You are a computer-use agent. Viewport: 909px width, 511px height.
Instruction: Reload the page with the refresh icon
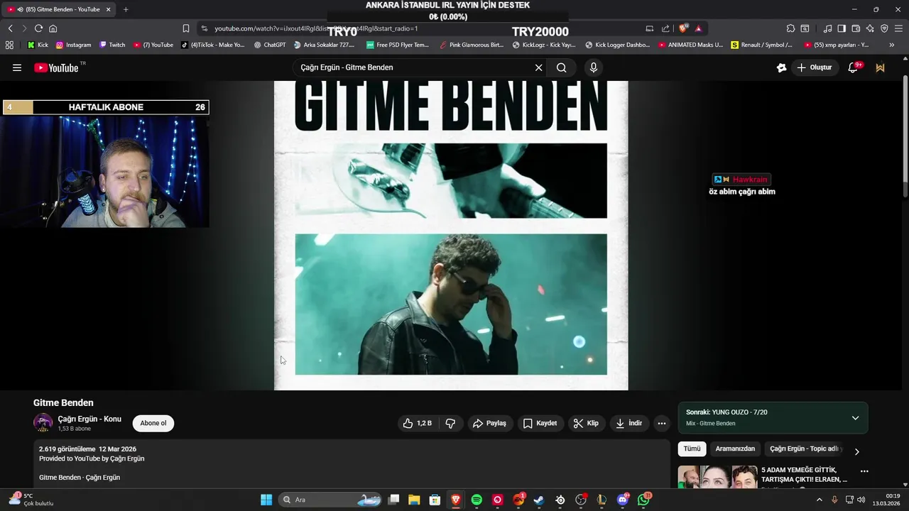pyautogui.click(x=38, y=28)
